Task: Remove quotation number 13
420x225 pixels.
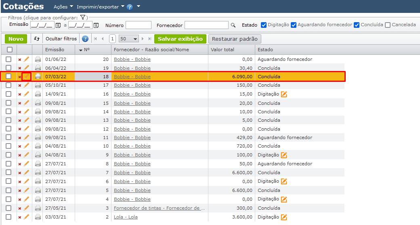Action: (x=19, y=121)
